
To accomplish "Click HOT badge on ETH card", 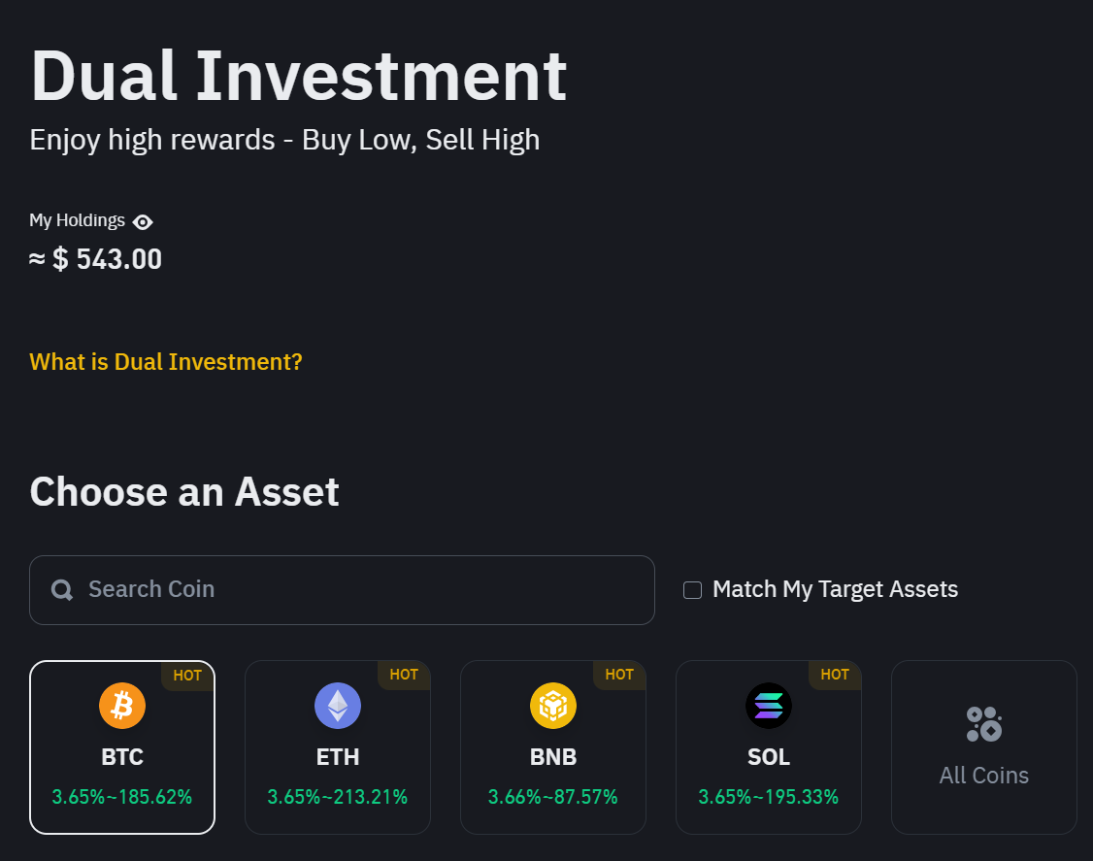I will tap(404, 675).
